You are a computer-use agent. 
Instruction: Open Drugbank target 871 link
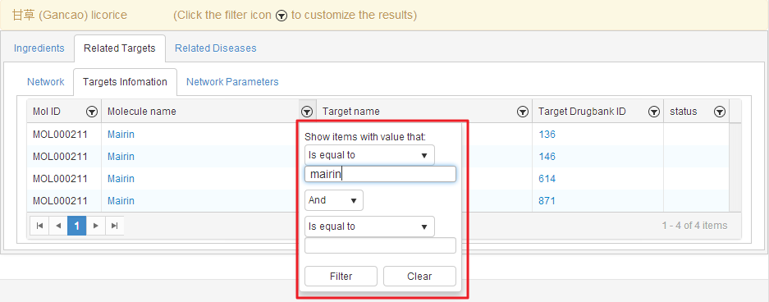coord(547,200)
